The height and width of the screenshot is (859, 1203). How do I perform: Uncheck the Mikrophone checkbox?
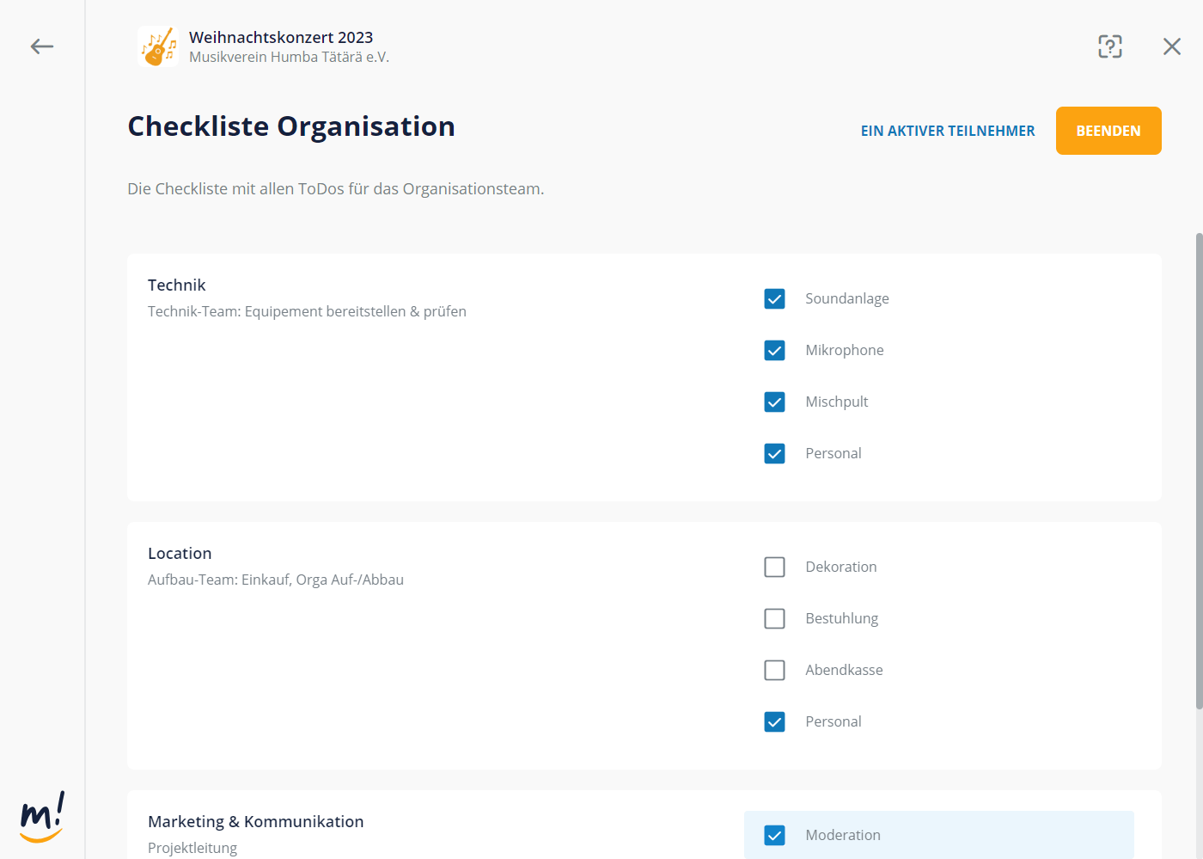click(774, 350)
